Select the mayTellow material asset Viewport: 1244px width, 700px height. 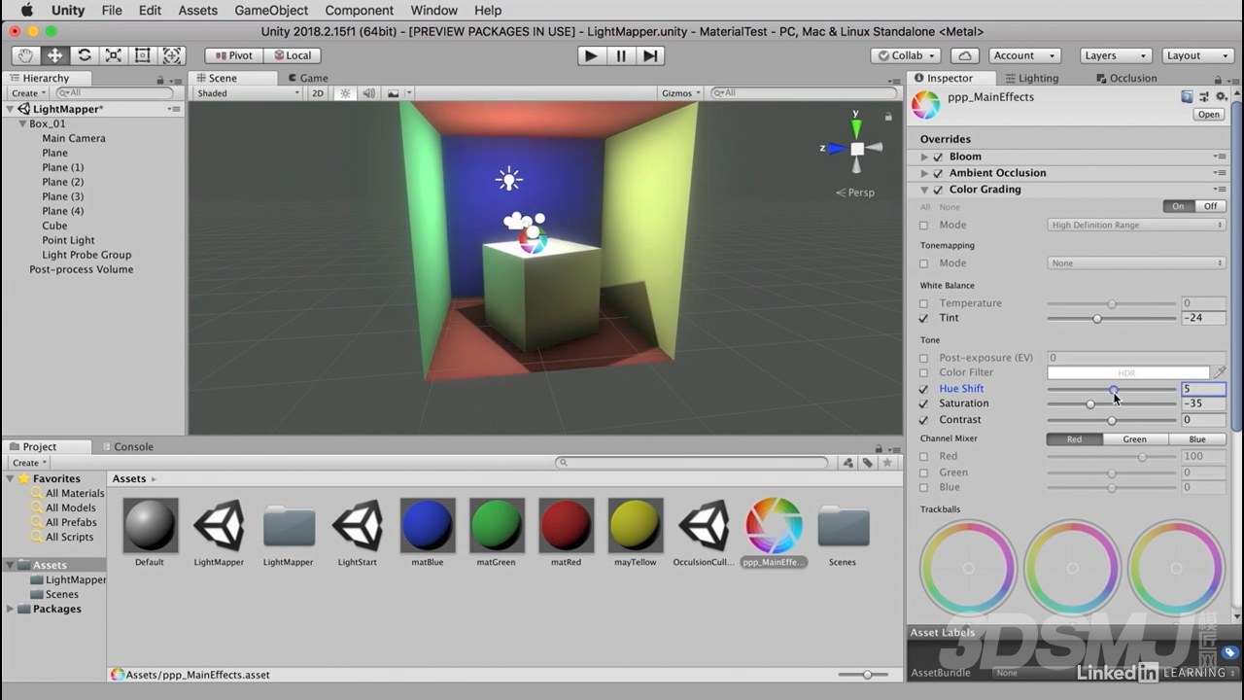tap(635, 526)
